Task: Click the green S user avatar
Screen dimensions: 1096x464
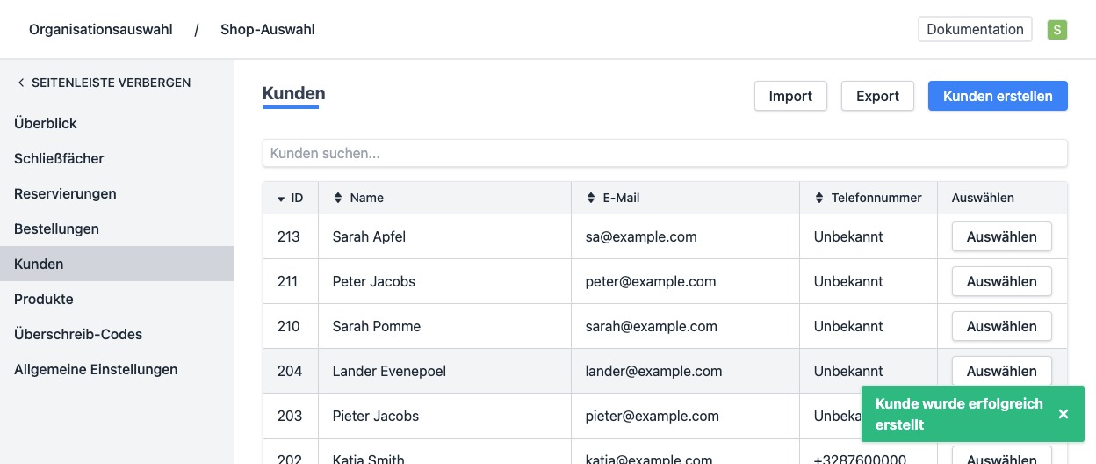Action: 1057,30
